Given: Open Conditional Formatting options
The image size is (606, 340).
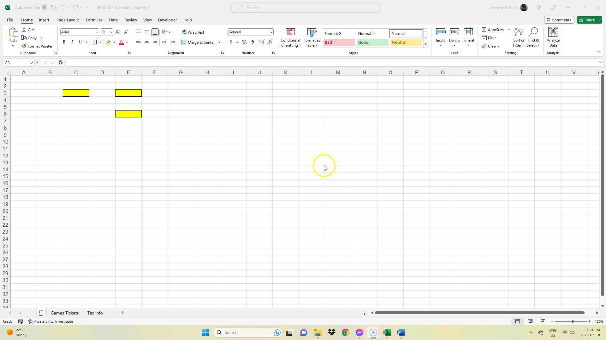Looking at the screenshot, I should [290, 37].
